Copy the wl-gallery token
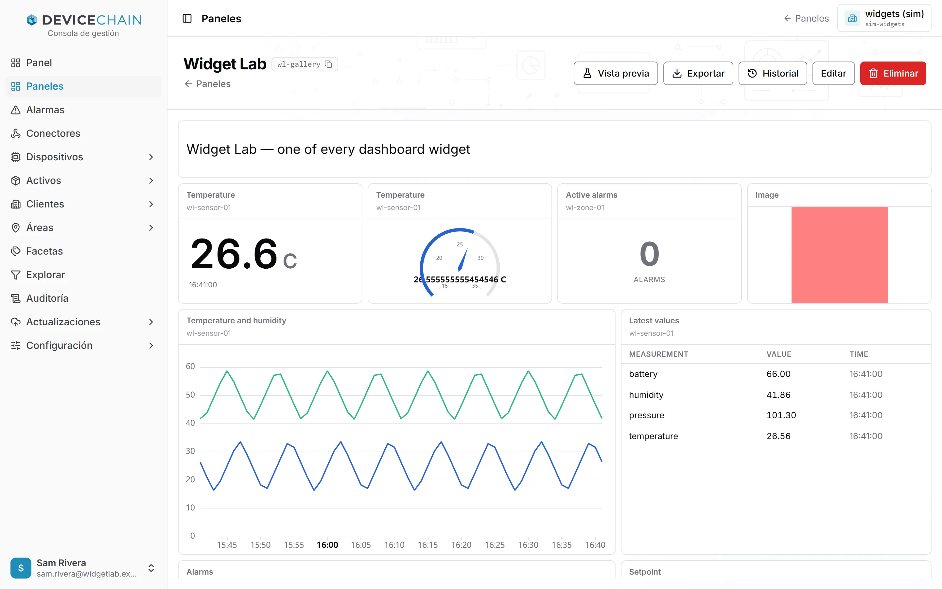 click(x=328, y=64)
